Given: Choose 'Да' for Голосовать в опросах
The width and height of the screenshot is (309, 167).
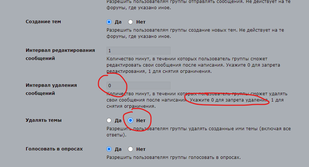Looking at the screenshot, I should coord(109,149).
